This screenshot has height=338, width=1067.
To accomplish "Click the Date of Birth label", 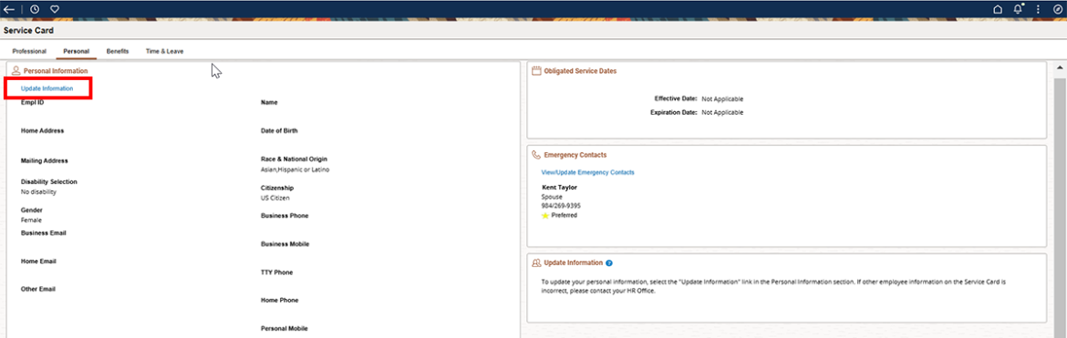I will pyautogui.click(x=279, y=130).
